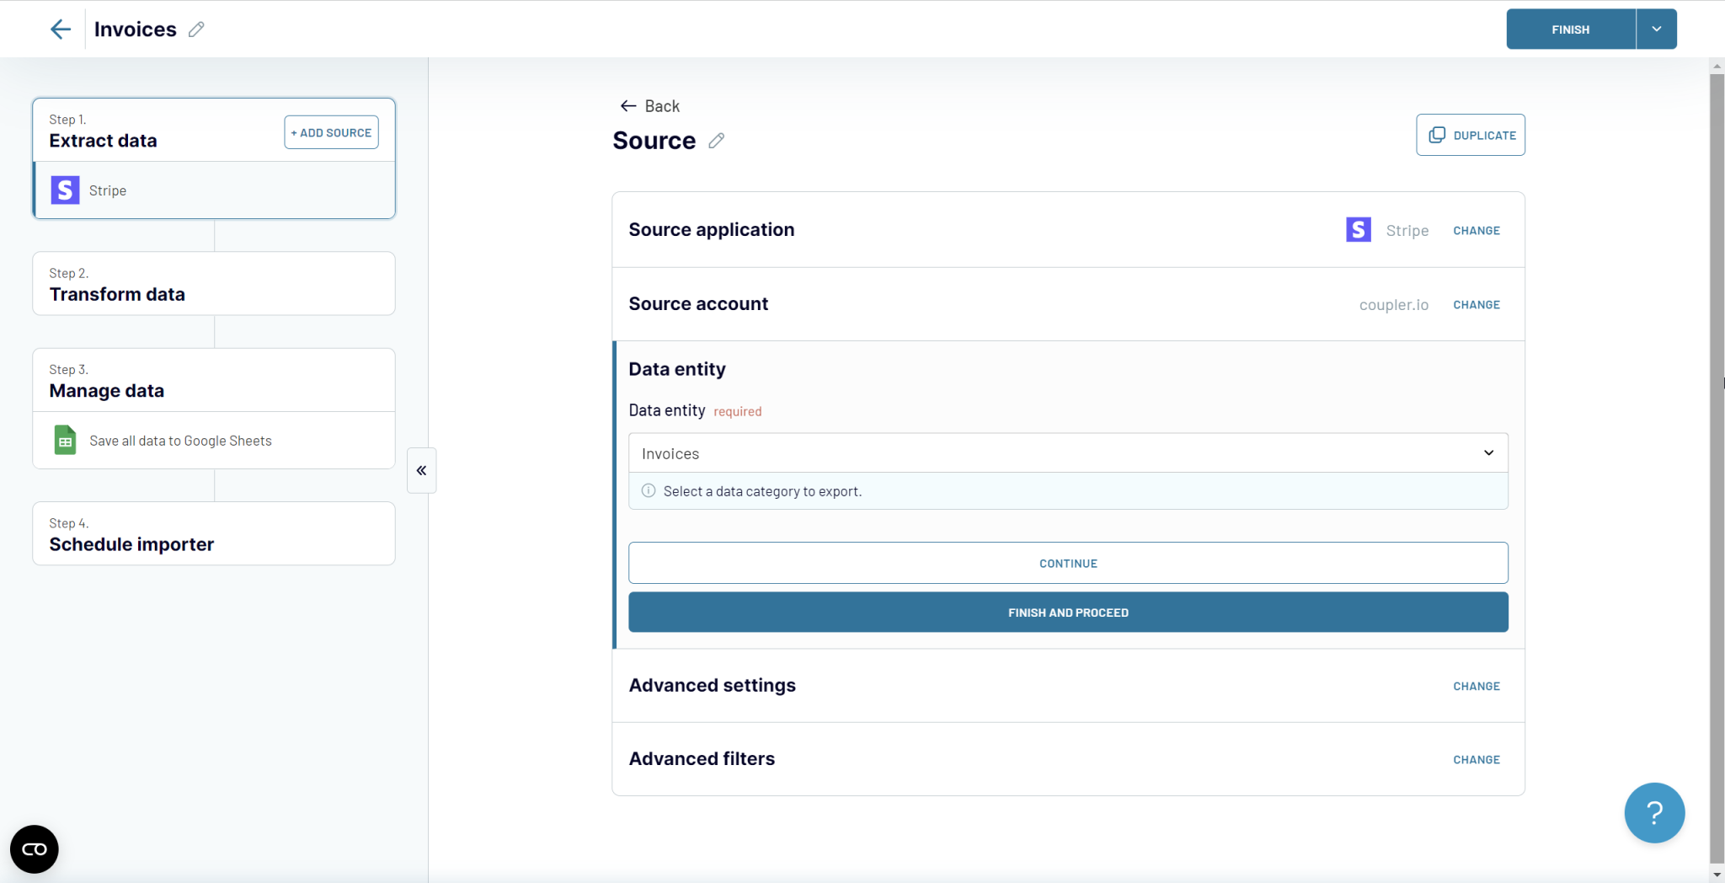Click the Stripe icon under Extract data
Screen dimensions: 1725x883
point(64,190)
